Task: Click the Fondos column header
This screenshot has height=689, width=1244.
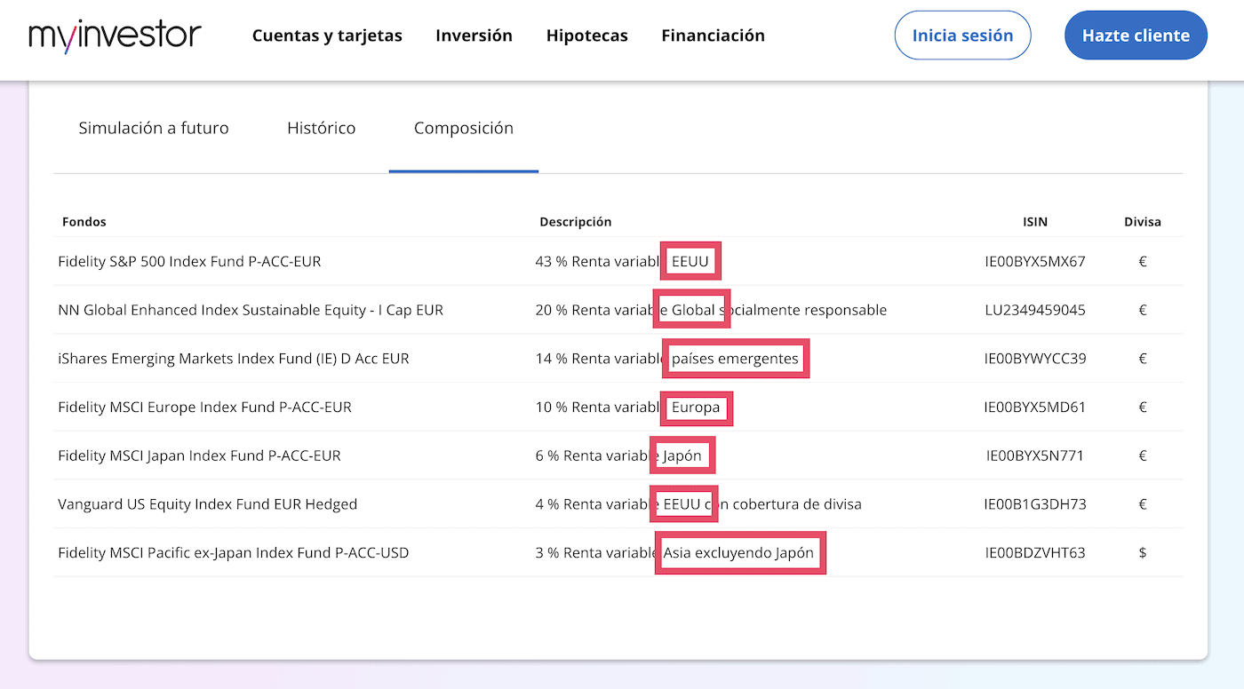Action: click(84, 222)
